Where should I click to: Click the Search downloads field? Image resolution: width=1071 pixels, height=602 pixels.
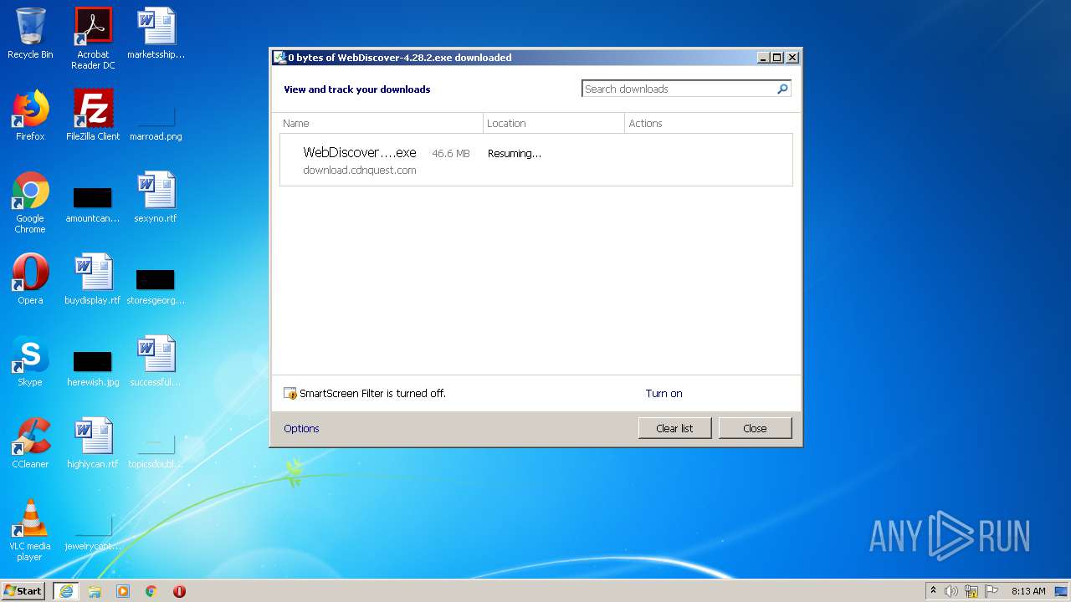click(x=679, y=89)
